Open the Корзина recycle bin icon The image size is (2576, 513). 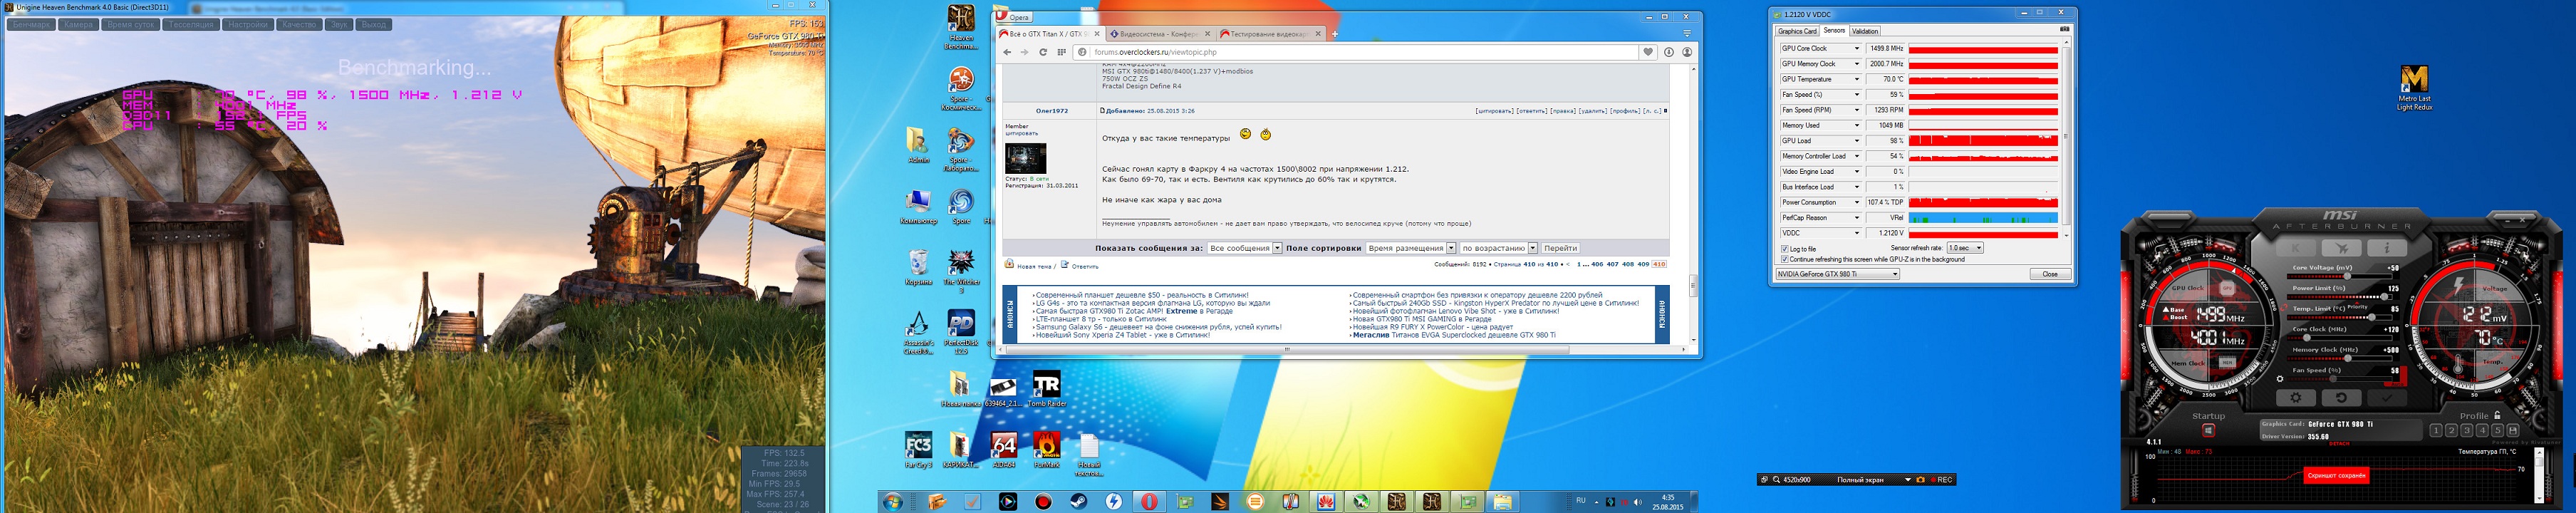[x=918, y=268]
